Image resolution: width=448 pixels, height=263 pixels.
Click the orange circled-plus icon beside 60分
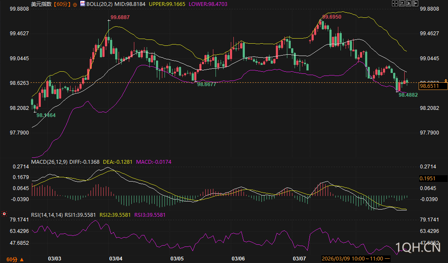tap(75, 4)
